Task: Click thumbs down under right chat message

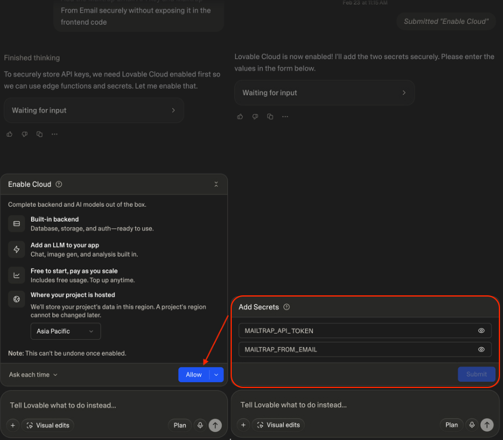Action: (x=255, y=117)
